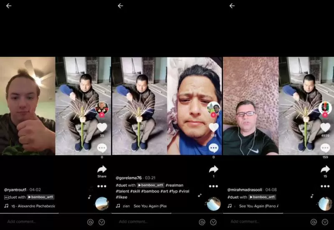Open the 159 comments on the mirahmadrasooli video
This screenshot has height=230, width=334.
pyautogui.click(x=325, y=148)
